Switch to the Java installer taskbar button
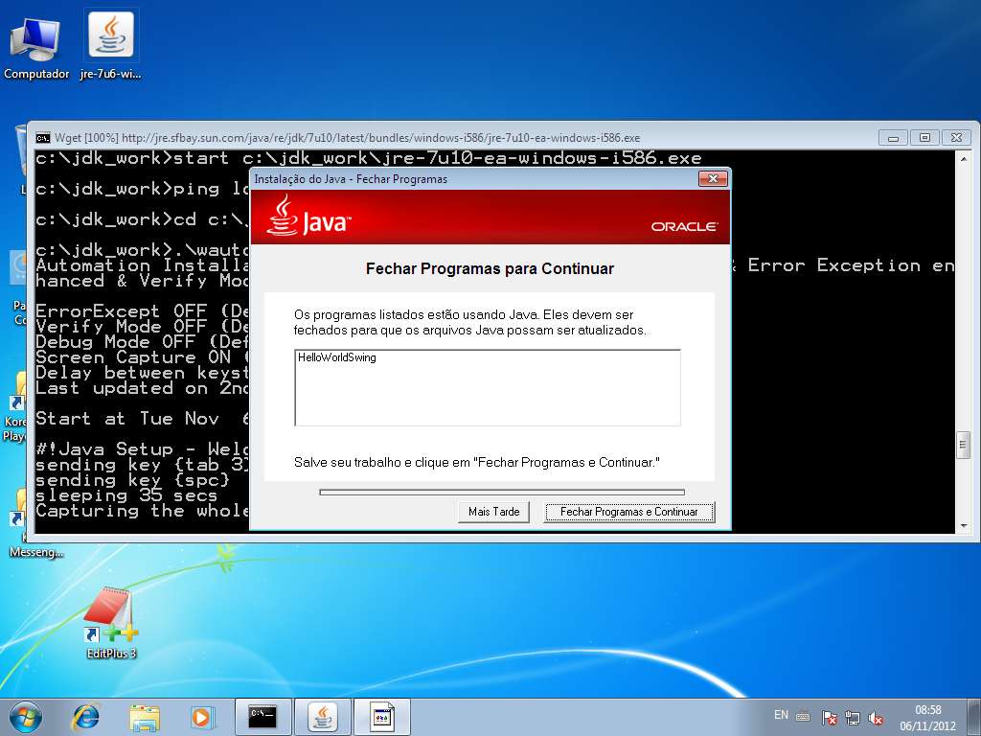 click(x=323, y=716)
